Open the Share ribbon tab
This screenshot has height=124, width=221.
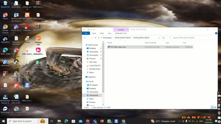[x=102, y=33]
